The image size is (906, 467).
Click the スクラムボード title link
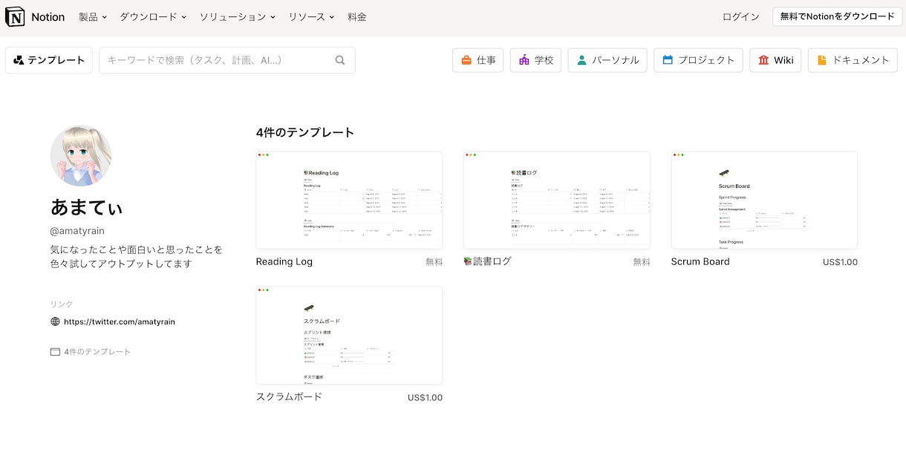(289, 396)
